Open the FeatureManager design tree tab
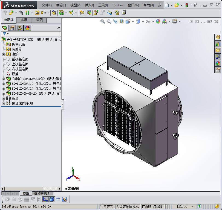Viewport: 222px width, 210px height. 5,28
